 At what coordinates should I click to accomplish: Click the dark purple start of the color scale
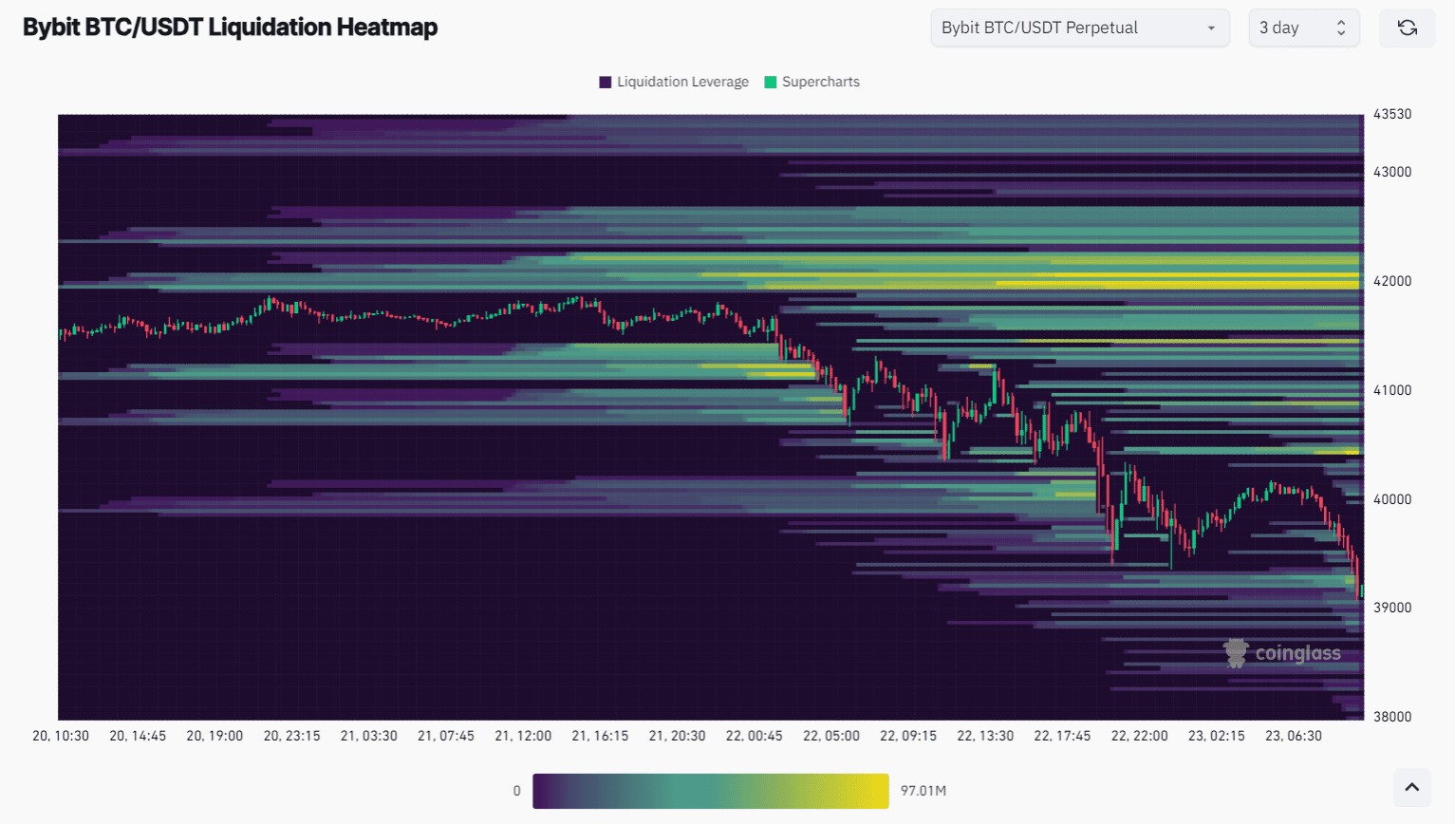pyautogui.click(x=548, y=791)
